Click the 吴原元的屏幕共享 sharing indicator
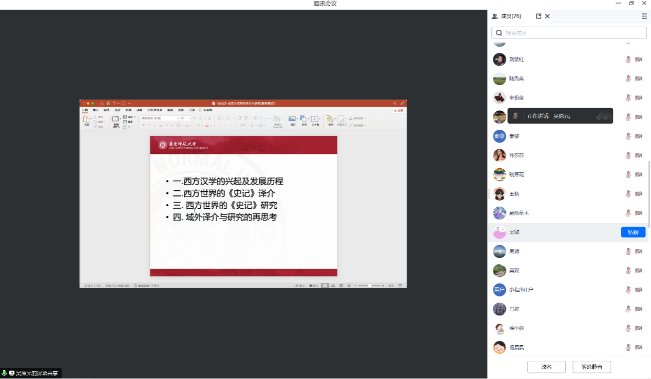This screenshot has width=651, height=379. tap(32, 373)
